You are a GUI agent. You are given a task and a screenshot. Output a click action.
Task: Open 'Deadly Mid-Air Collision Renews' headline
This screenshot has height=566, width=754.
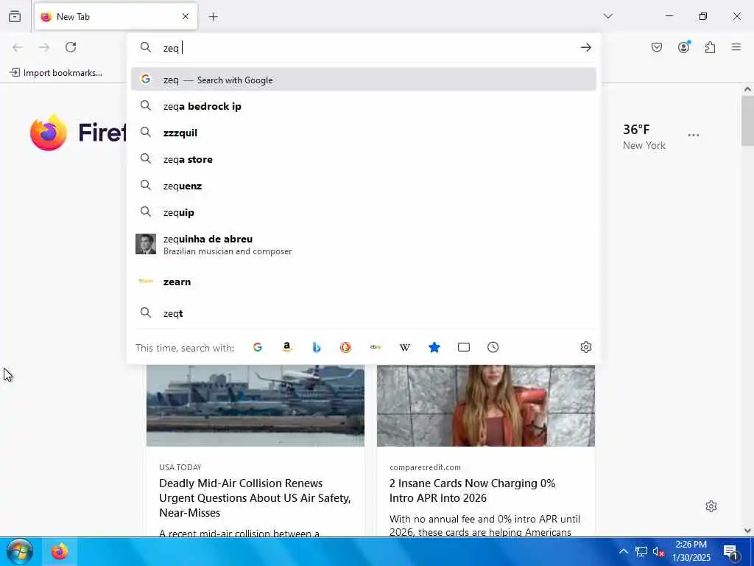[x=255, y=497]
